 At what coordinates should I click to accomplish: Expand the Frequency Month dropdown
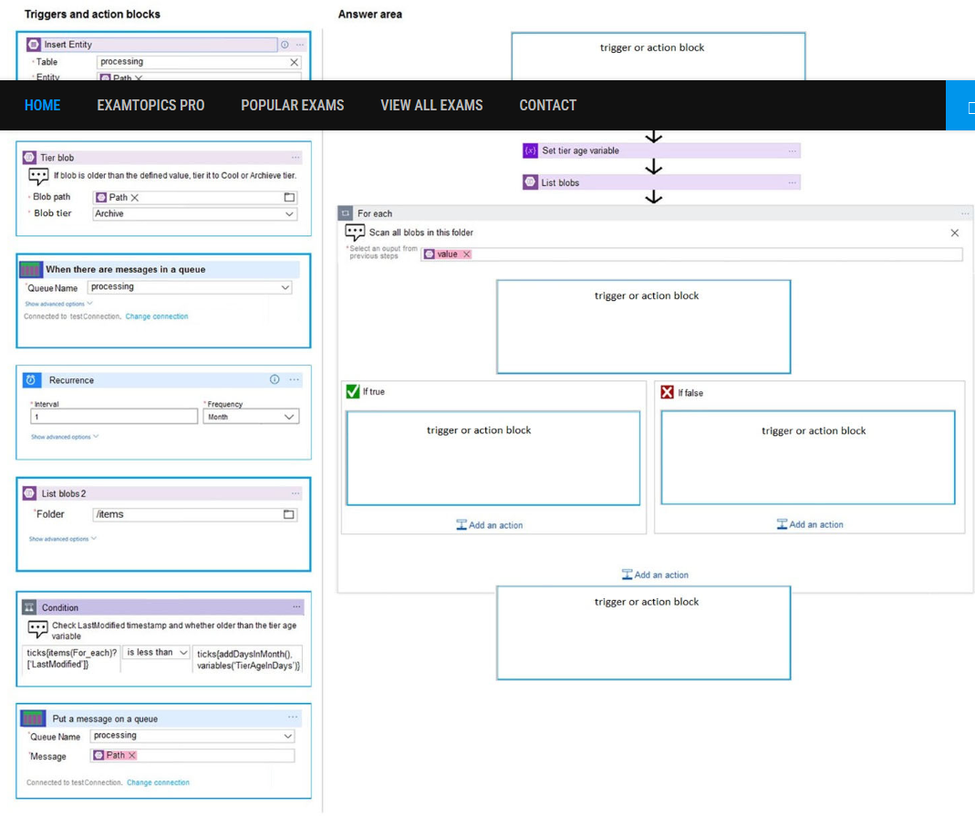click(x=288, y=417)
